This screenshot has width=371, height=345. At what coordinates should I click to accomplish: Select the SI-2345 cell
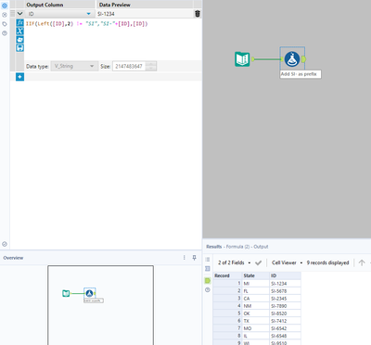[x=285, y=299]
